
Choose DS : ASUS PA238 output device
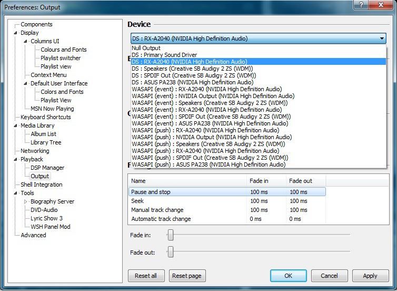pyautogui.click(x=259, y=82)
